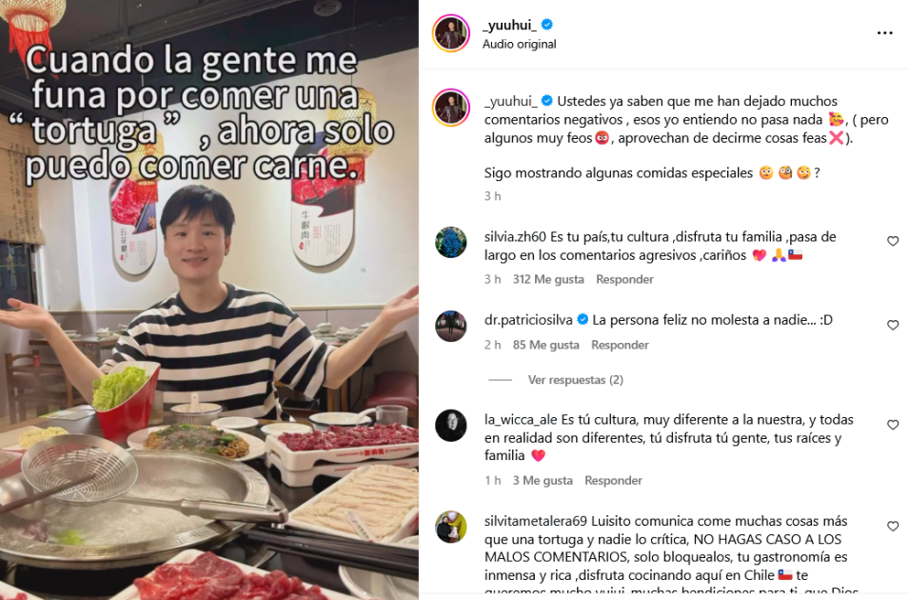Reply to dr.patriciosilva via Responder
Image resolution: width=909 pixels, height=600 pixels.
point(620,346)
